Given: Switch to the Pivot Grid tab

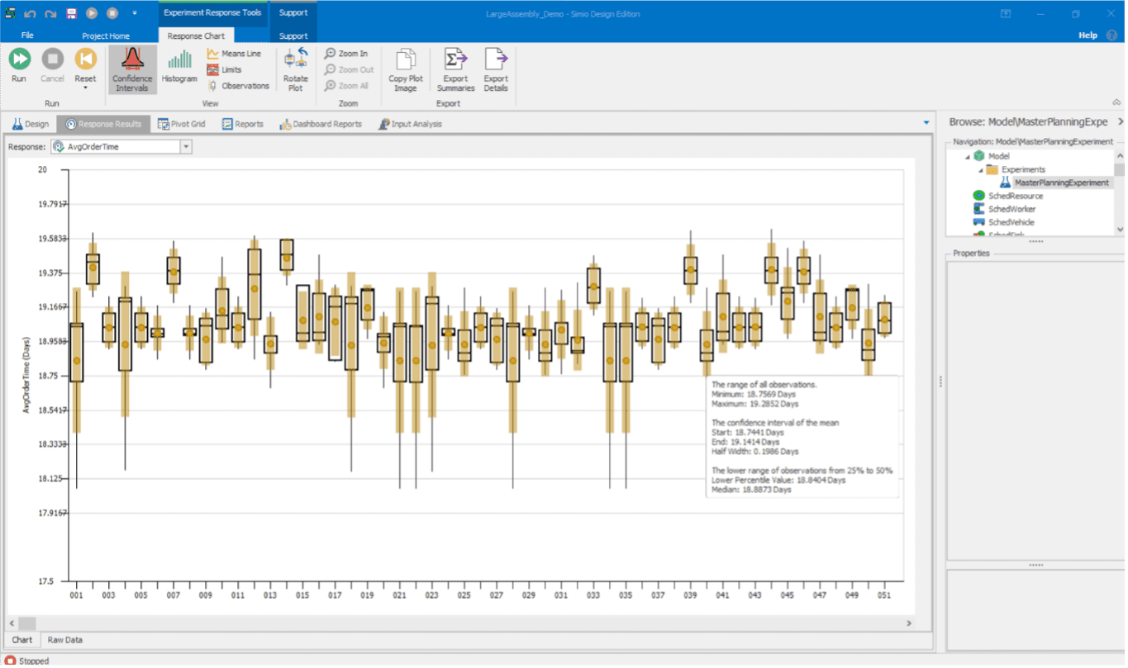Looking at the screenshot, I should (x=182, y=124).
